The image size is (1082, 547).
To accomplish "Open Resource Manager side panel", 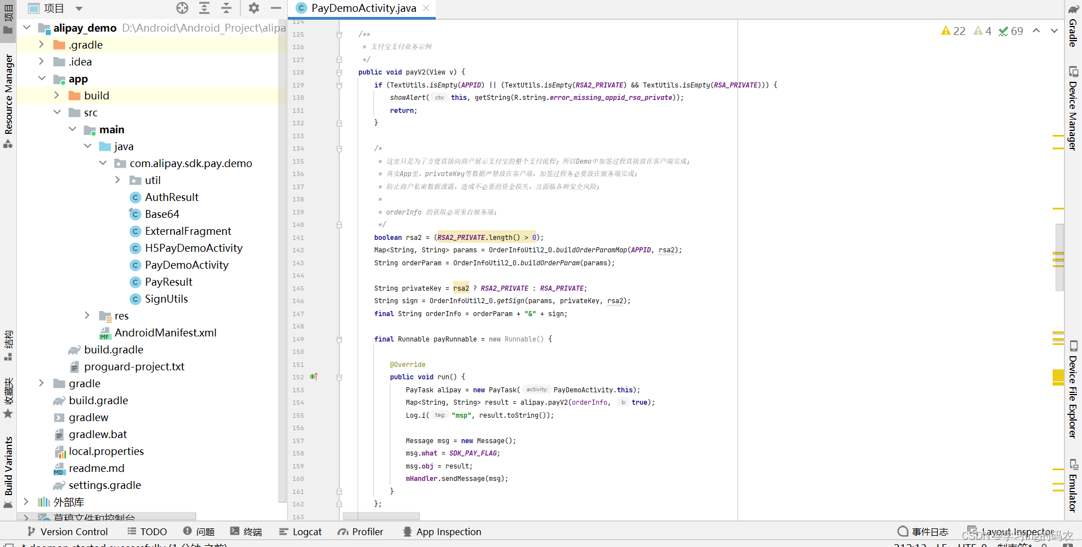I will point(8,102).
